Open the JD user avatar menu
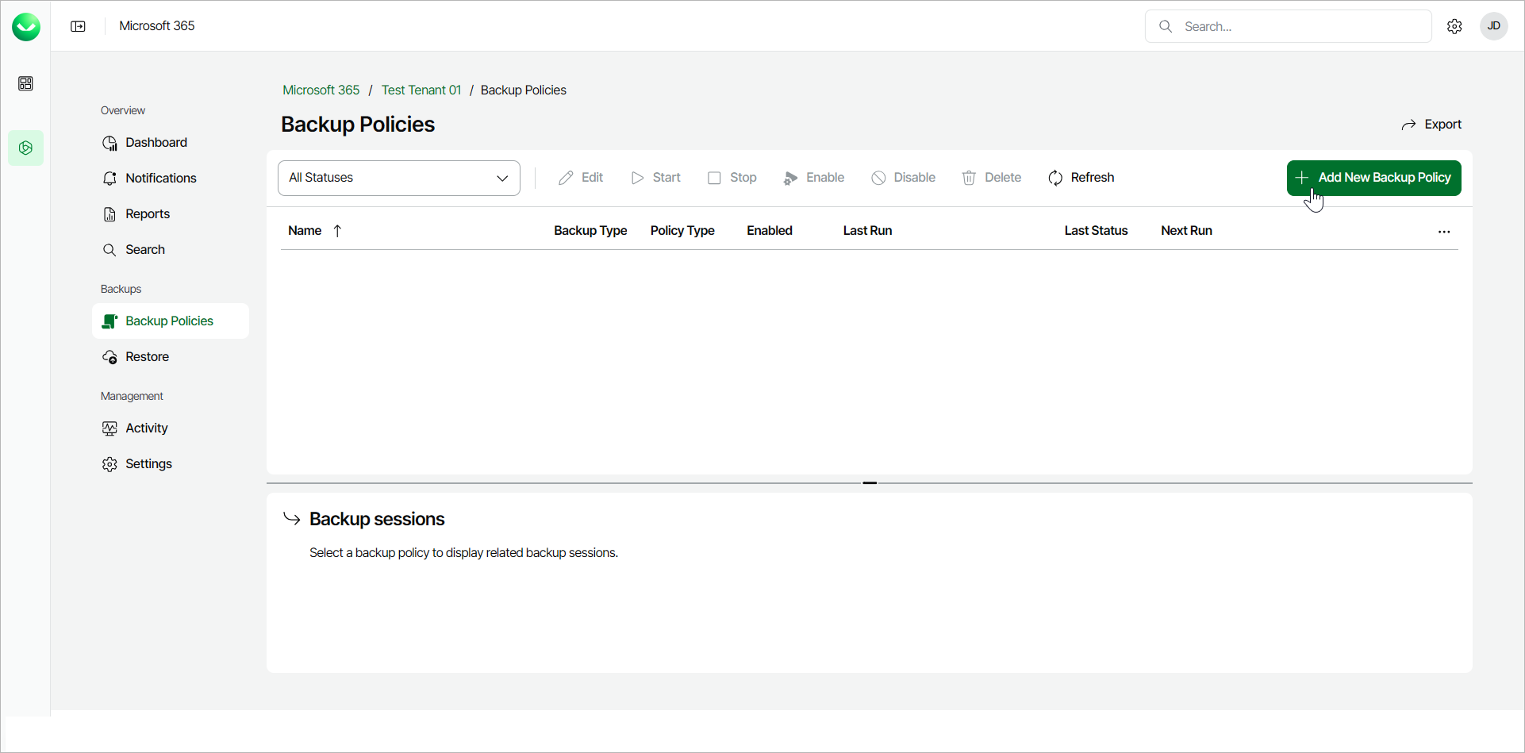 [1493, 26]
